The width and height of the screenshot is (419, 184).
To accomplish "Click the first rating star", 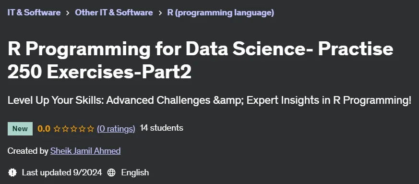I will pos(57,129).
